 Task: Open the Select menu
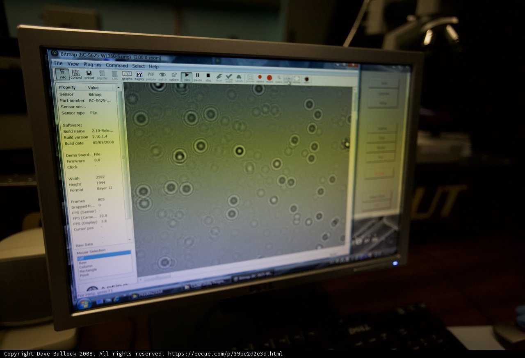138,66
